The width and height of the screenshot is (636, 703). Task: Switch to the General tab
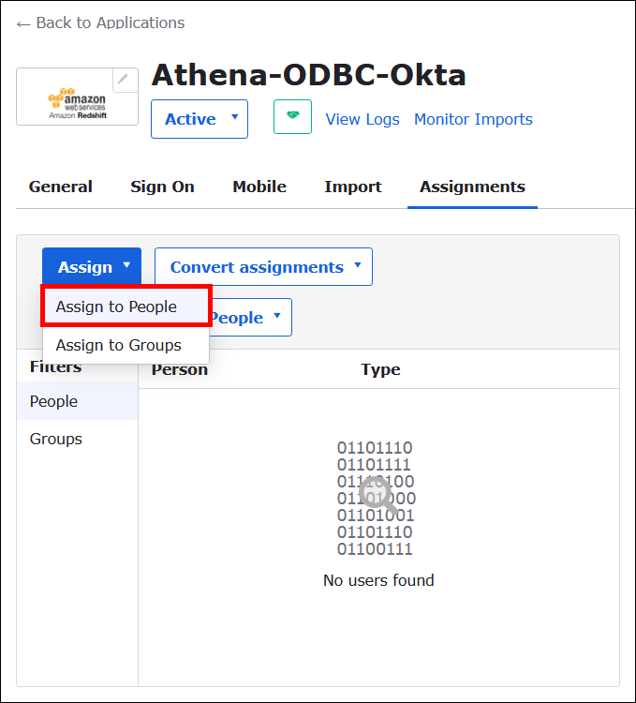tap(61, 187)
